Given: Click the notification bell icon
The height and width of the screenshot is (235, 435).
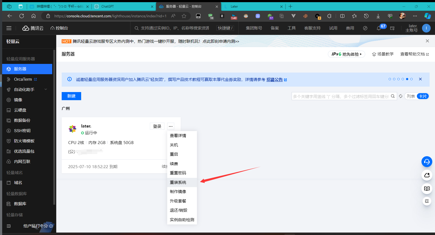Looking at the screenshot, I should point(379,28).
